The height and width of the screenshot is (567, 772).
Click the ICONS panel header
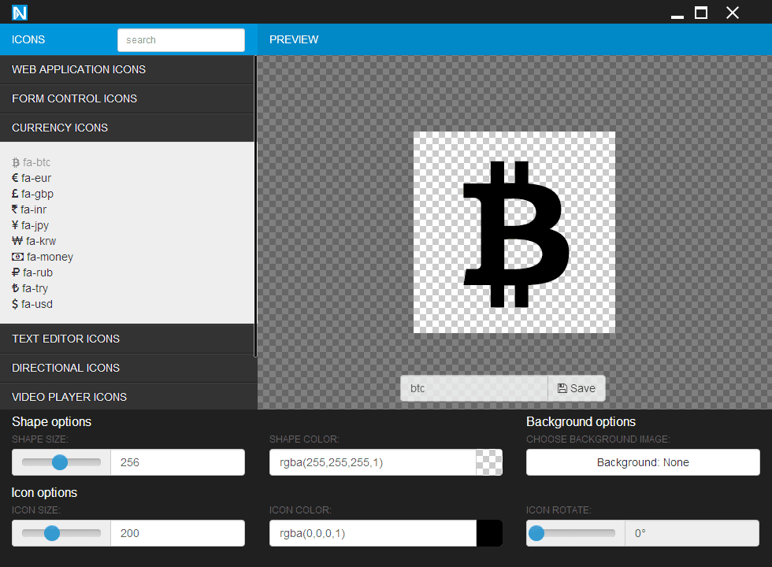28,39
